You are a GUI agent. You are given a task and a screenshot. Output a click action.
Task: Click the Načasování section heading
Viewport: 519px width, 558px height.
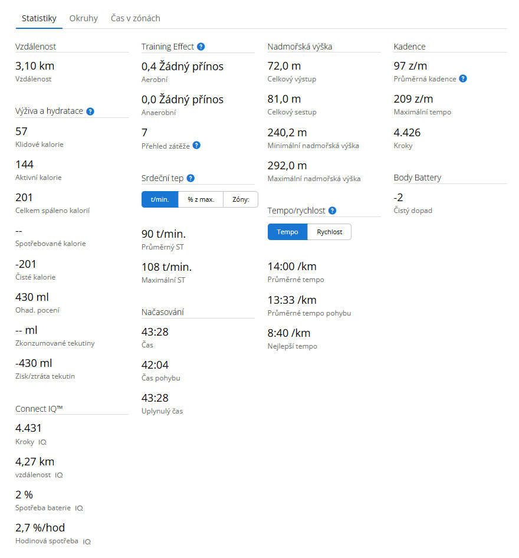pos(163,312)
